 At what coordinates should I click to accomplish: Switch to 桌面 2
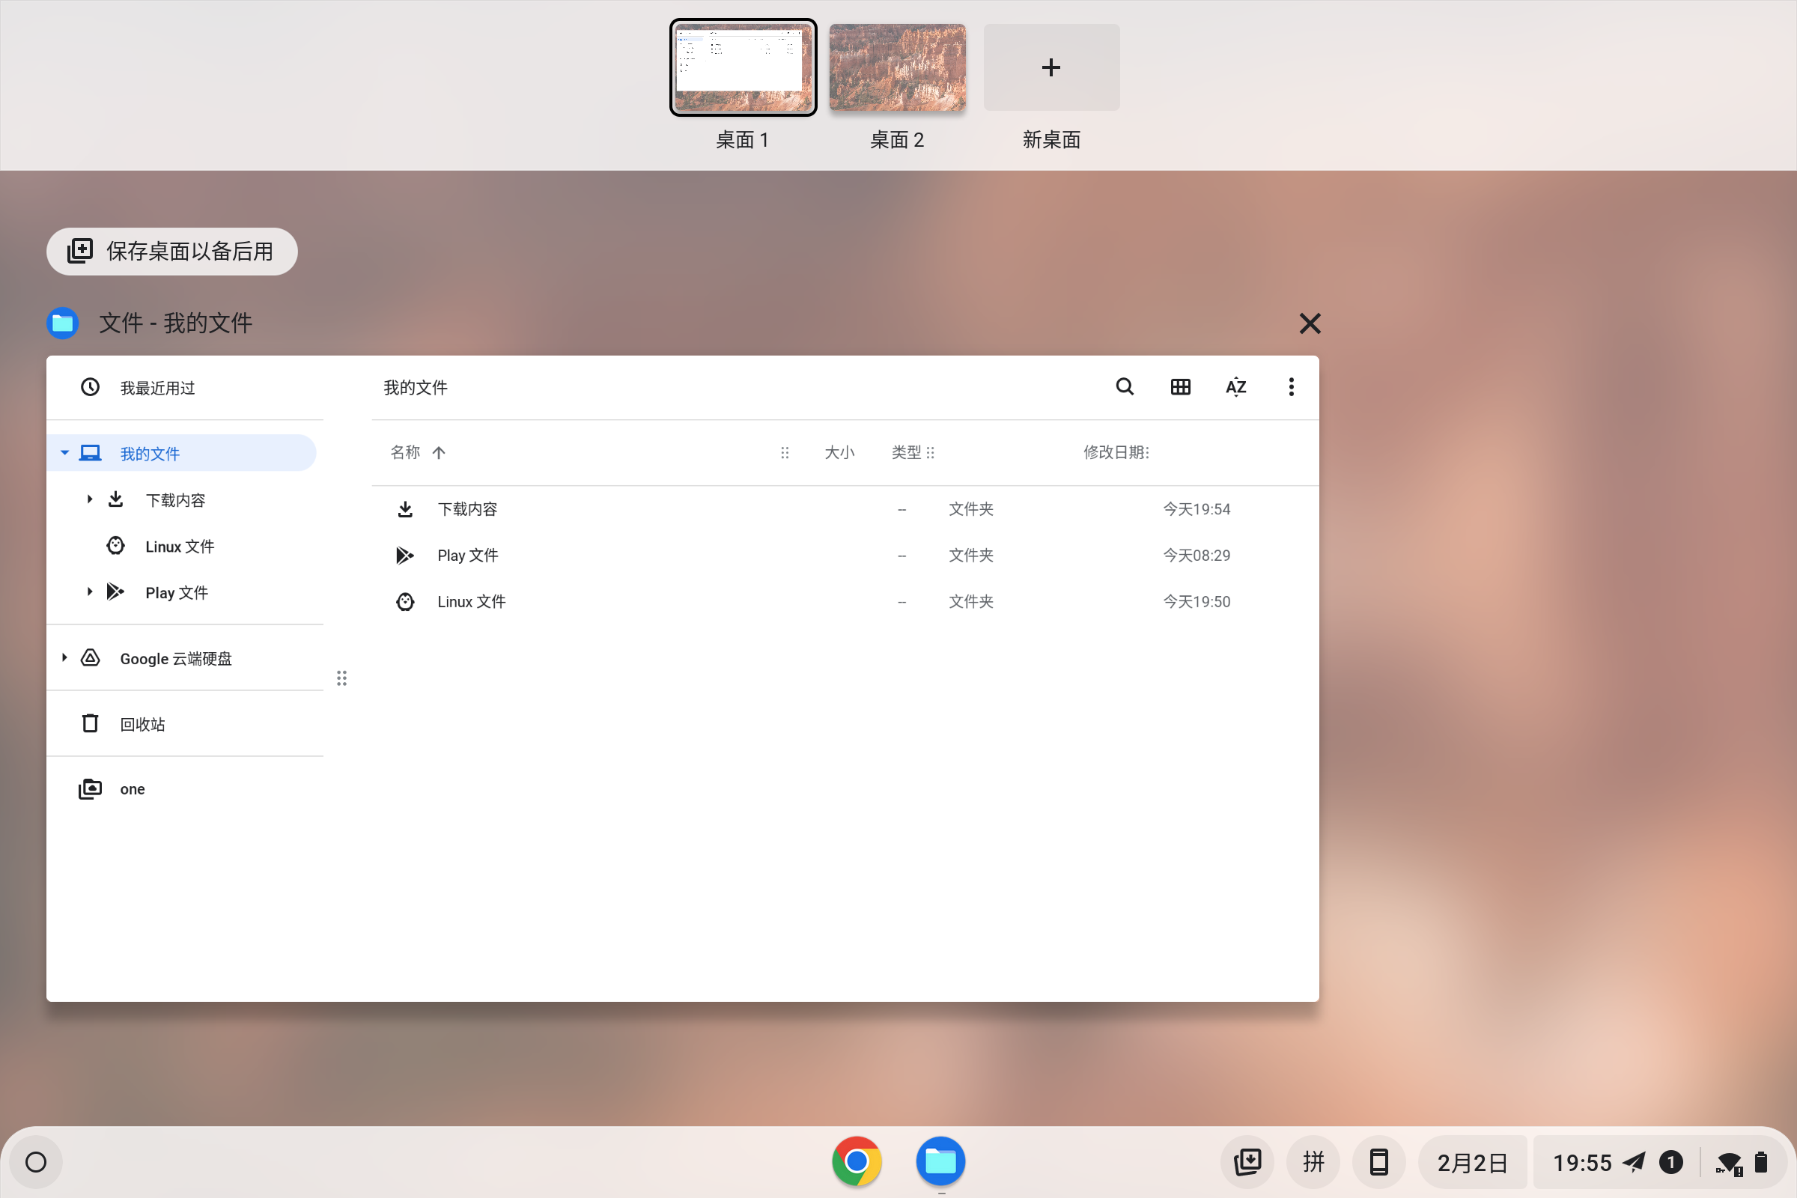[897, 67]
